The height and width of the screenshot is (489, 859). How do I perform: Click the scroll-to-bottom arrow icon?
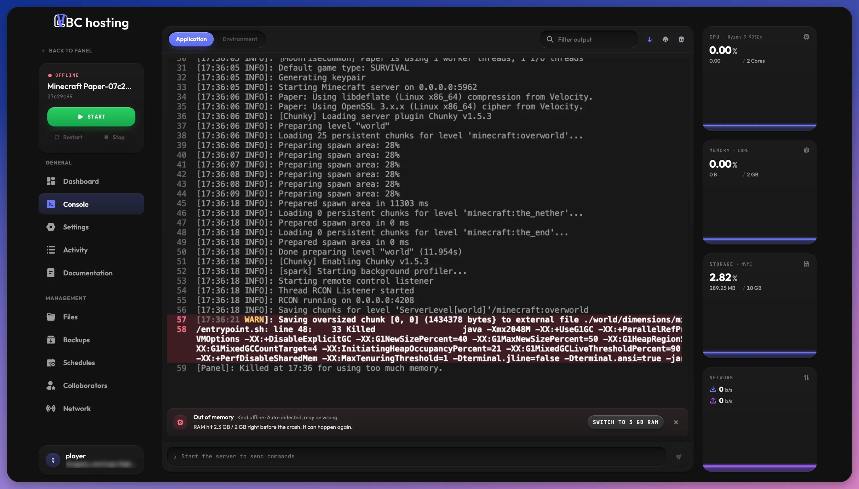pyautogui.click(x=649, y=39)
